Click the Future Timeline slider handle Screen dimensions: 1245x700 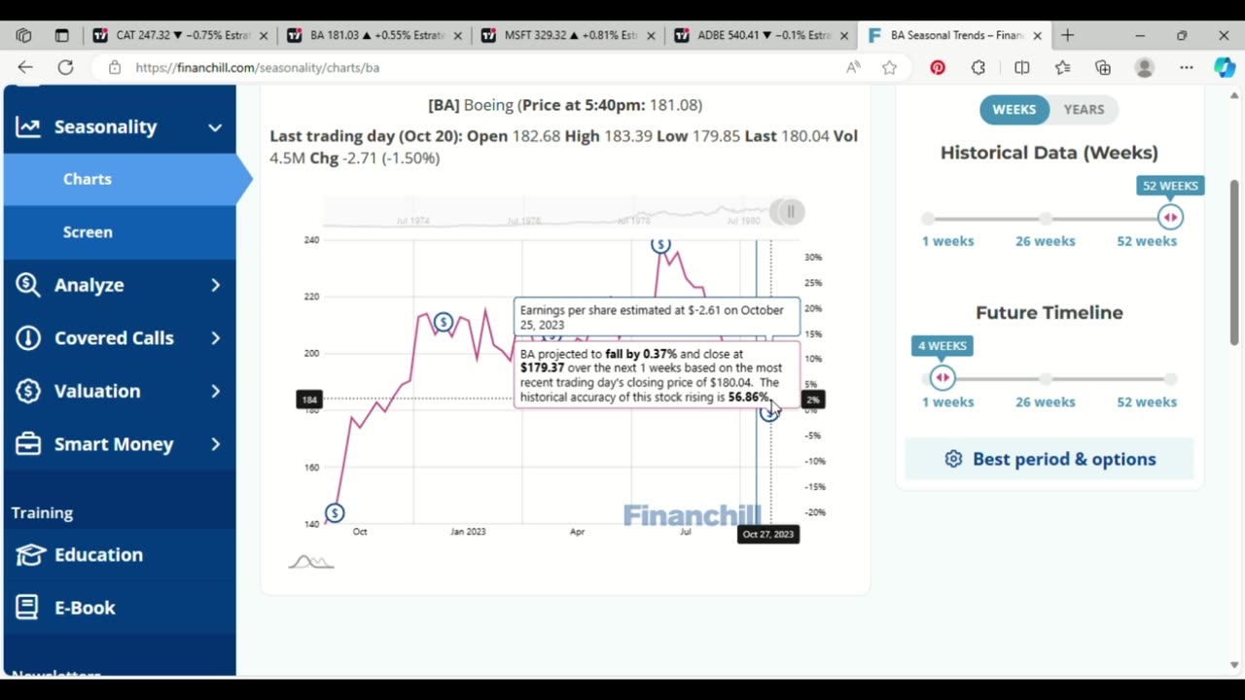(x=942, y=378)
